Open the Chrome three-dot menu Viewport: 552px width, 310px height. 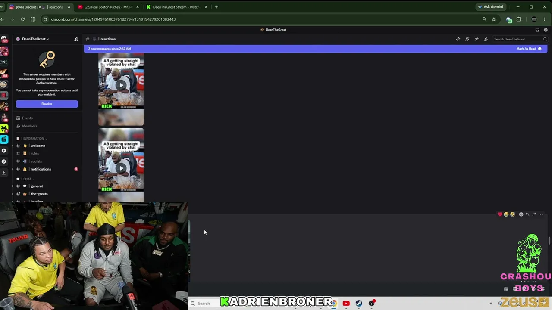[x=545, y=19]
